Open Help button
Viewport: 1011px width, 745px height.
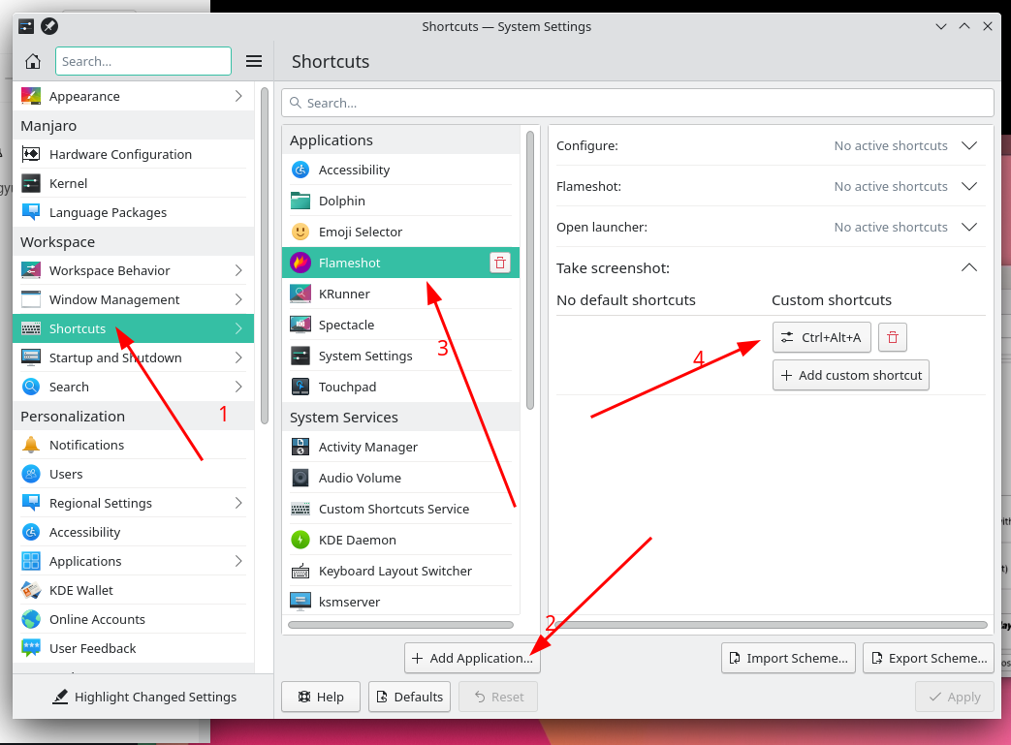[321, 697]
